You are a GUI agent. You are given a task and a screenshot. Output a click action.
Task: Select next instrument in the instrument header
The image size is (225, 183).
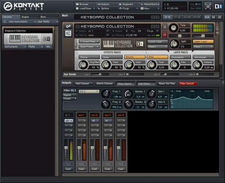click(157, 26)
